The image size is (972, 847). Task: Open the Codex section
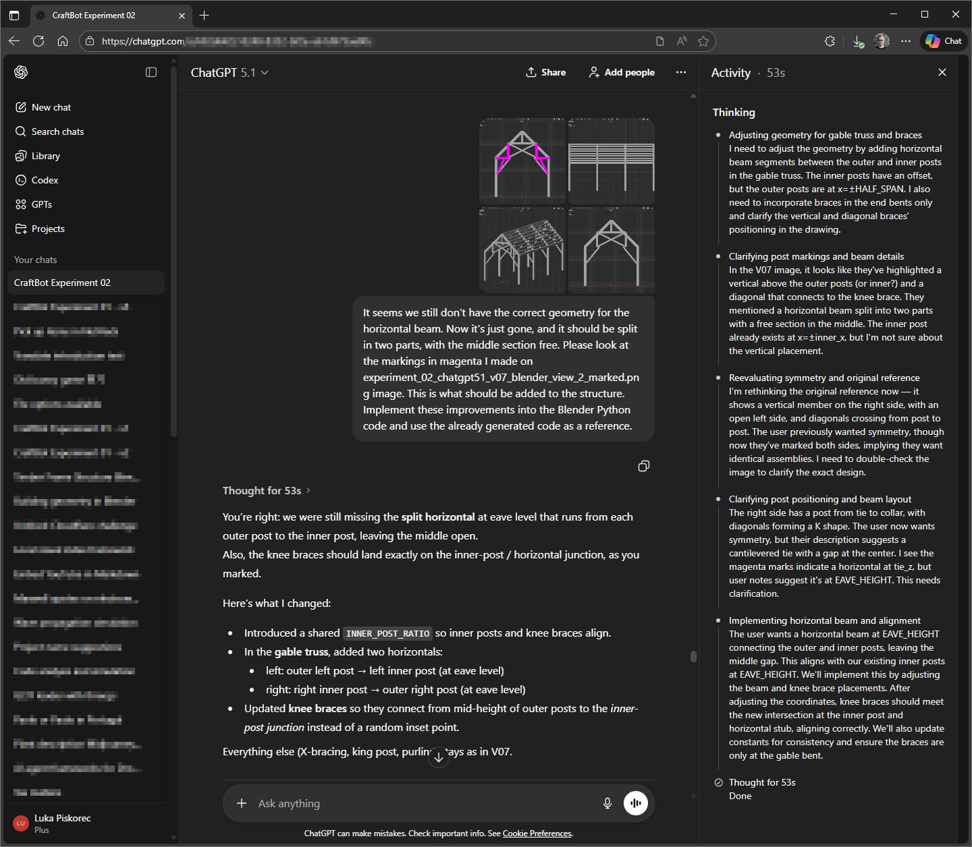click(x=45, y=180)
